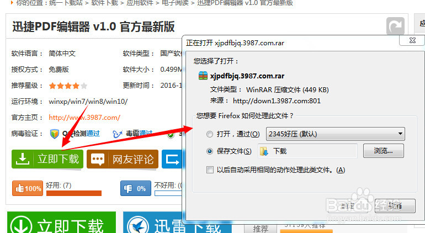Click the 0% thumbs-down 不好用 button
Screen dimensions: 425x233
tap(136, 188)
